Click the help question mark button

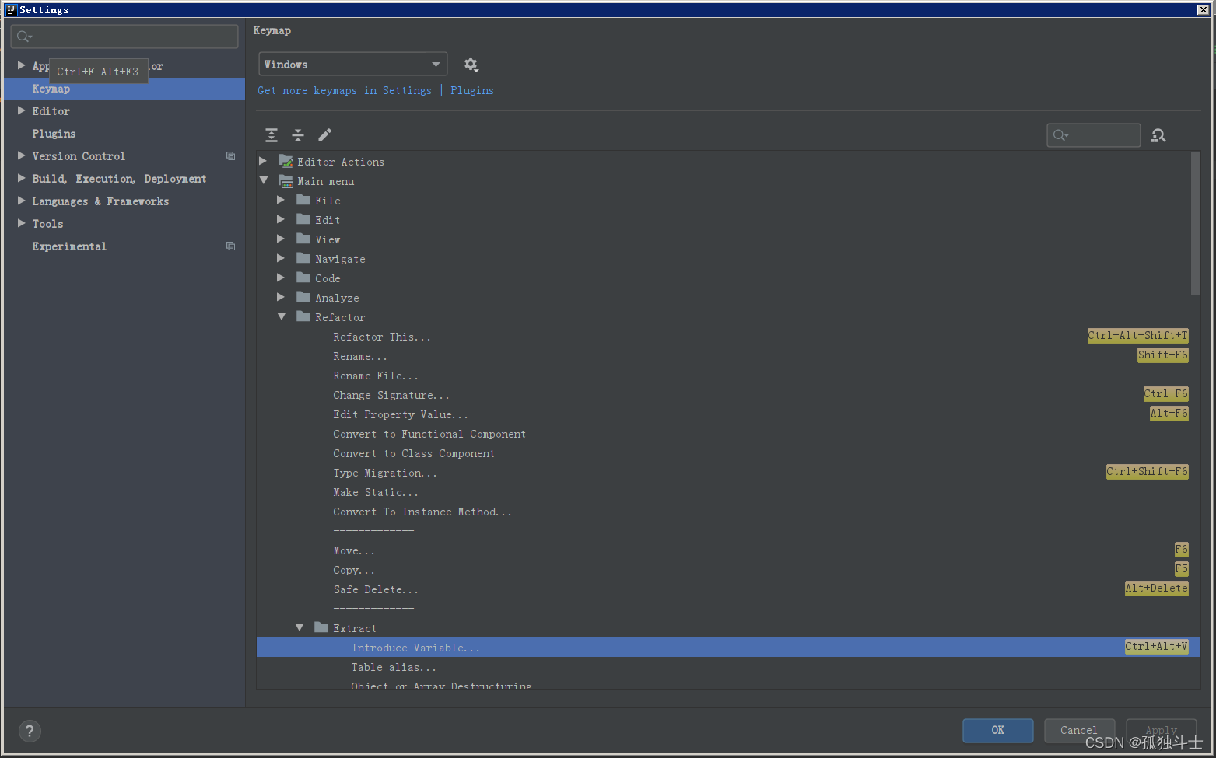[30, 731]
